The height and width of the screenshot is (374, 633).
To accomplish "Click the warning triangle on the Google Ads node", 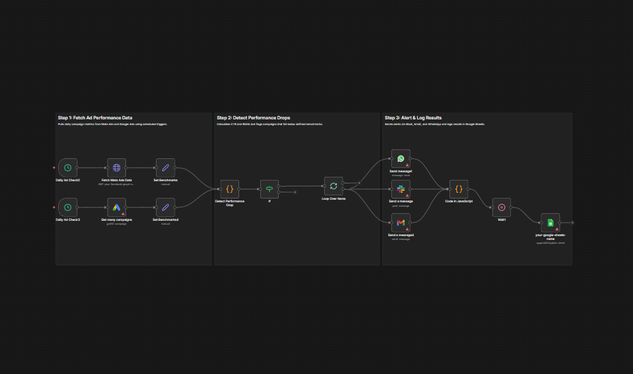I will tap(123, 214).
